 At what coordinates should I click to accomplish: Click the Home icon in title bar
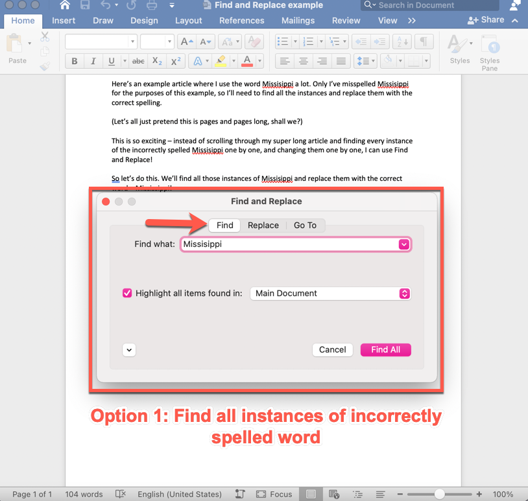coord(65,5)
